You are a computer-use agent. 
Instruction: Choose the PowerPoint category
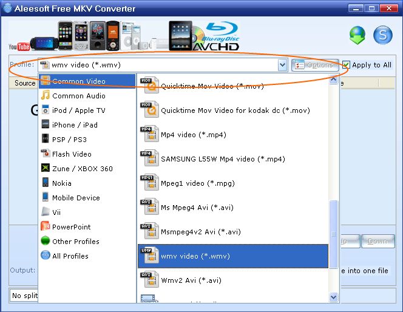click(x=87, y=226)
